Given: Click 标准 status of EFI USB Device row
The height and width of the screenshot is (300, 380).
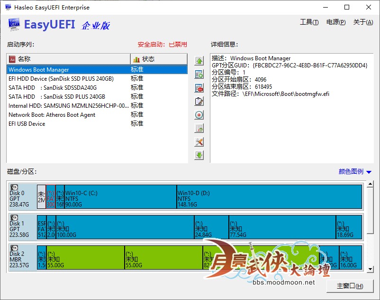Looking at the screenshot, I should coord(137,124).
